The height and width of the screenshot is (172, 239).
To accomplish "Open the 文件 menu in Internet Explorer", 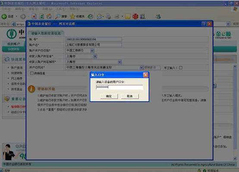I will pyautogui.click(x=6, y=9).
